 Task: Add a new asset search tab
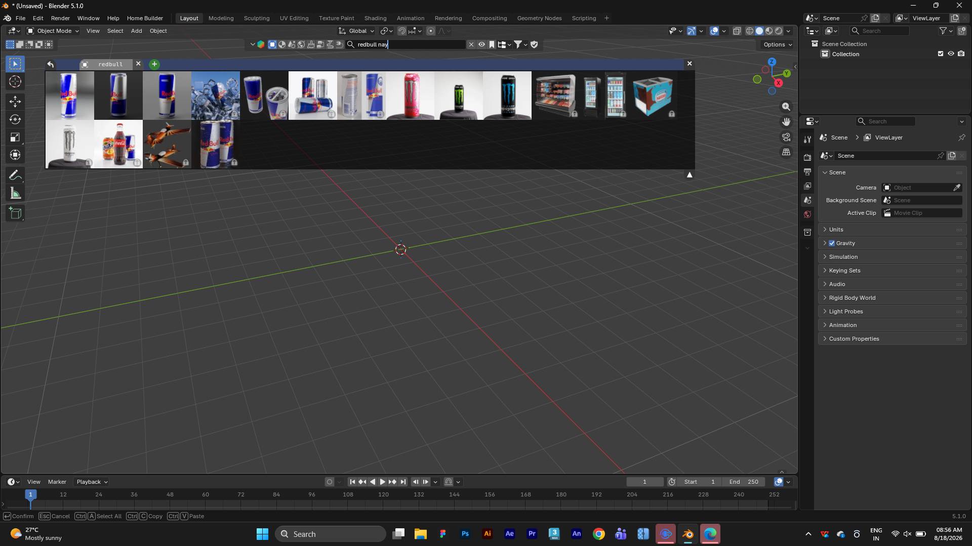tap(154, 64)
